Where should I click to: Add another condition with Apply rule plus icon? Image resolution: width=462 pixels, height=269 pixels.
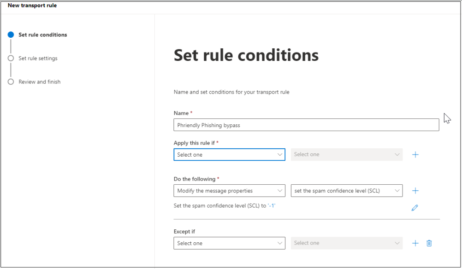click(415, 154)
